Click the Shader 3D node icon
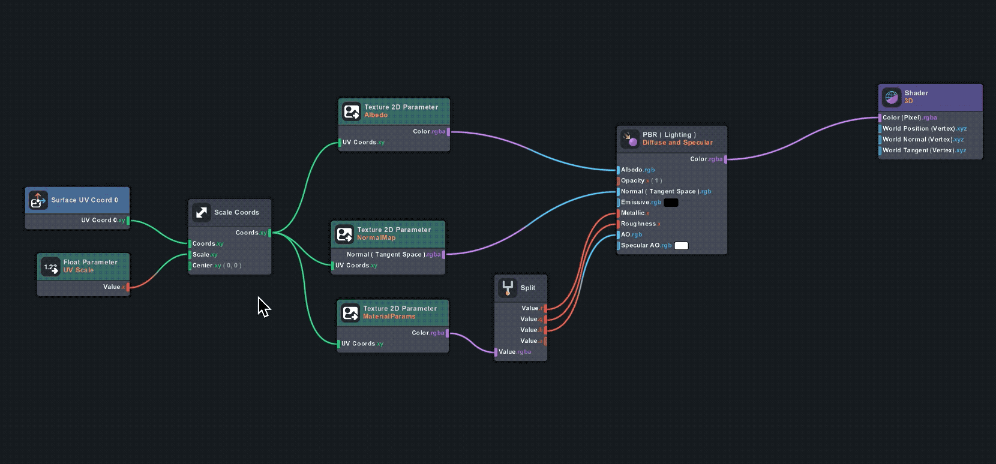Screen dimensions: 996x464 pyautogui.click(x=892, y=97)
